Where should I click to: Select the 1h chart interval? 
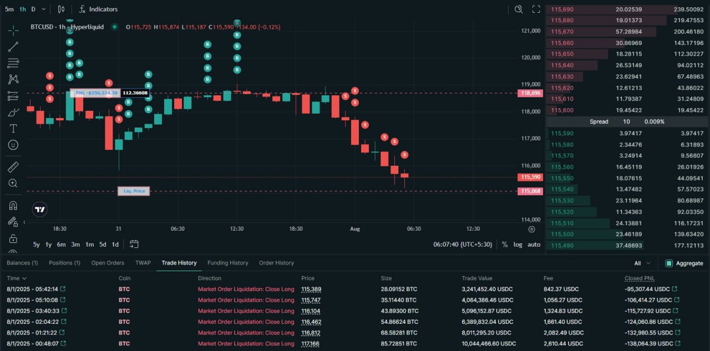(x=22, y=9)
